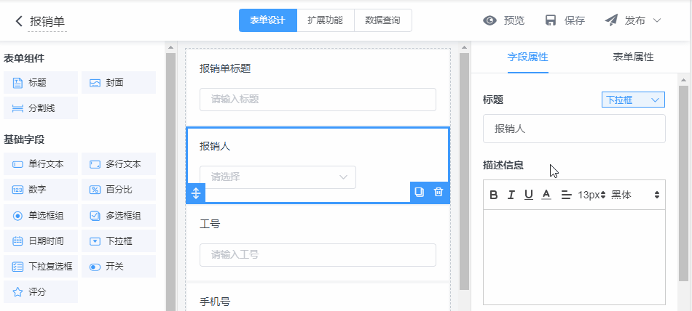Viewport: 692px width, 311px height.
Task: Open the 扩展功能 tab
Action: click(326, 20)
